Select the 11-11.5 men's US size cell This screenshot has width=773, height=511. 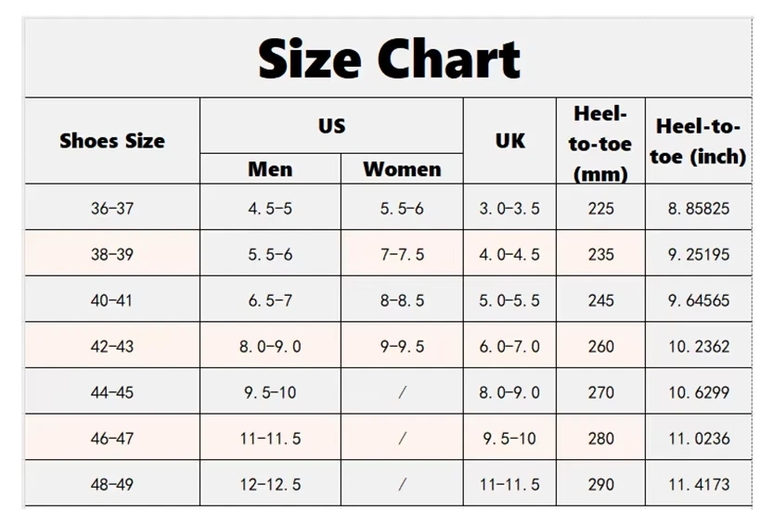(x=270, y=439)
